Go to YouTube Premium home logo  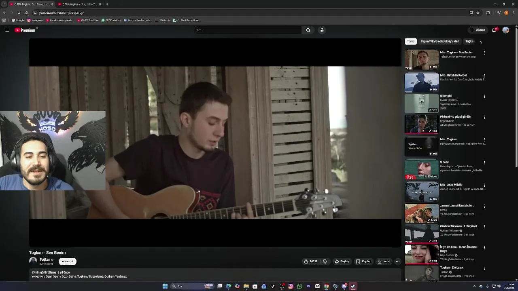25,30
